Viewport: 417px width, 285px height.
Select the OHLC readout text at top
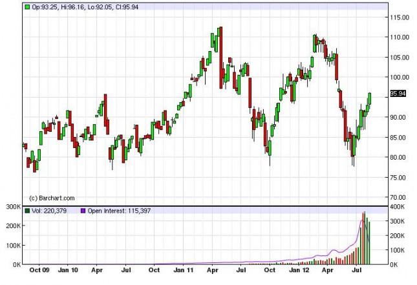coord(85,7)
